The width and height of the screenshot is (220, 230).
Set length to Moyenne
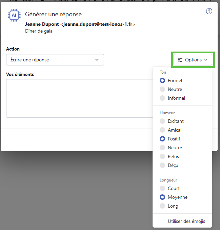click(162, 197)
